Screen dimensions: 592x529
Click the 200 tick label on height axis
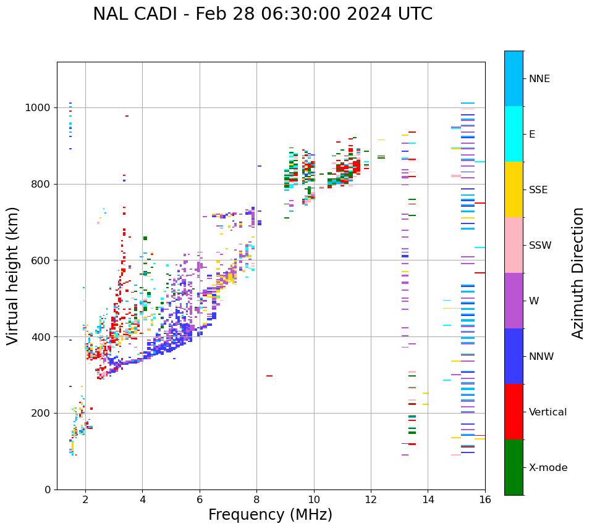[41, 413]
